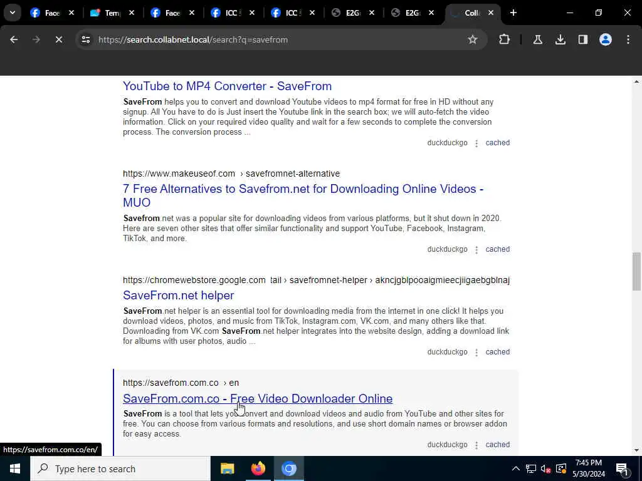642x481 pixels.
Task: Open the Downloads icon
Action: 560,39
